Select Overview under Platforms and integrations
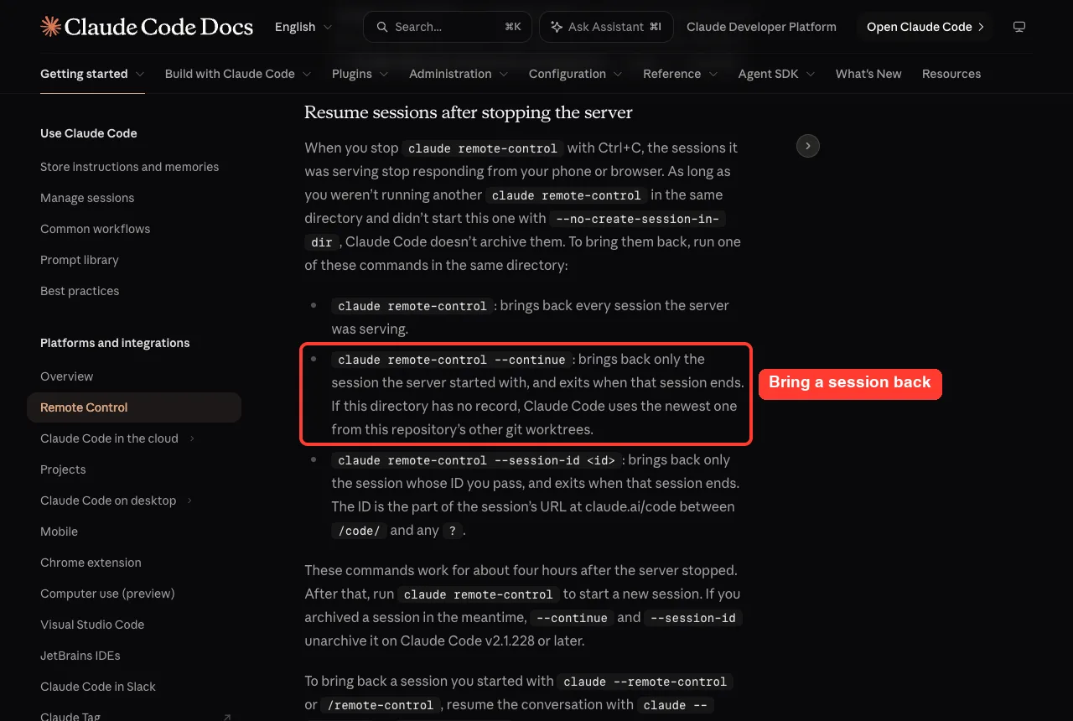 pos(67,376)
